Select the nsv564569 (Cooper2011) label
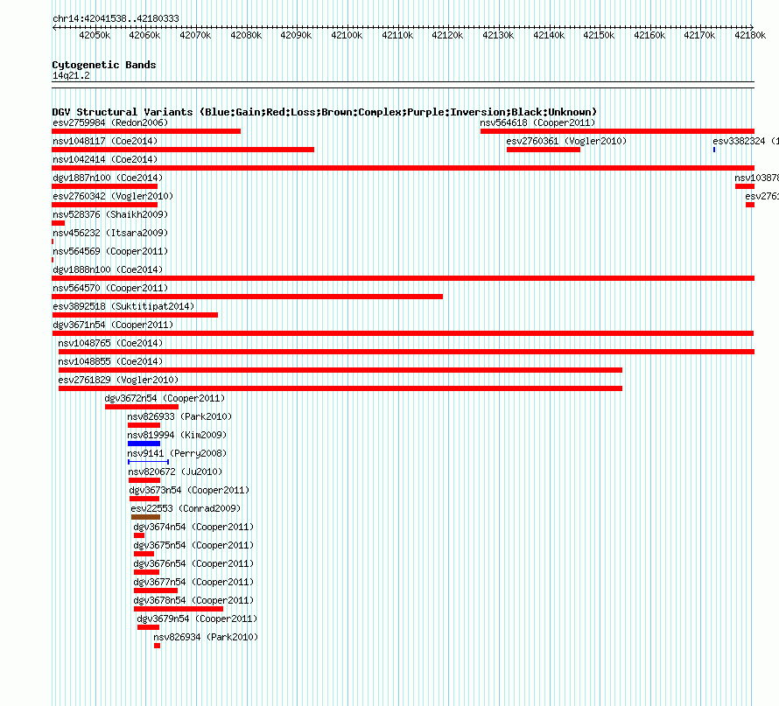 point(110,251)
